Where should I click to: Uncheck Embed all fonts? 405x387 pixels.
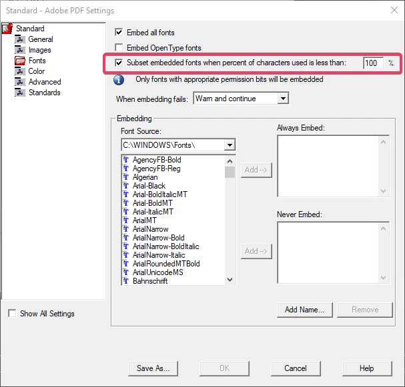click(x=119, y=33)
